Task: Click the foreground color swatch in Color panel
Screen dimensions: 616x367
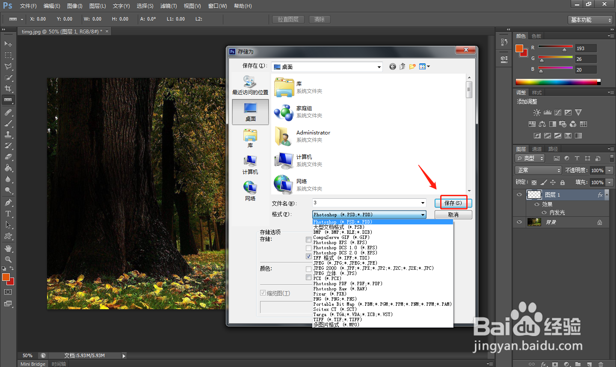Action: 519,48
